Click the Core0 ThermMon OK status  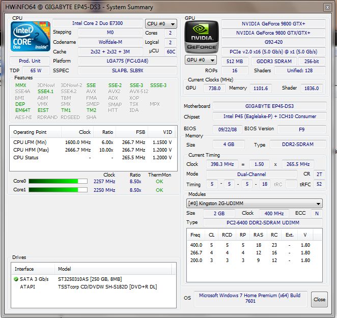[x=159, y=181]
